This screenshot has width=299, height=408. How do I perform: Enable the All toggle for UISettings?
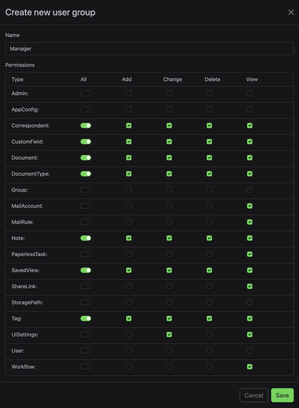coord(86,335)
